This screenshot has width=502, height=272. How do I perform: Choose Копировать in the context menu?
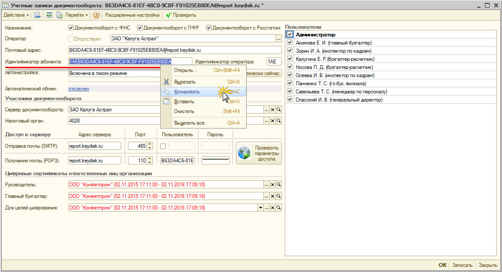[x=203, y=92]
